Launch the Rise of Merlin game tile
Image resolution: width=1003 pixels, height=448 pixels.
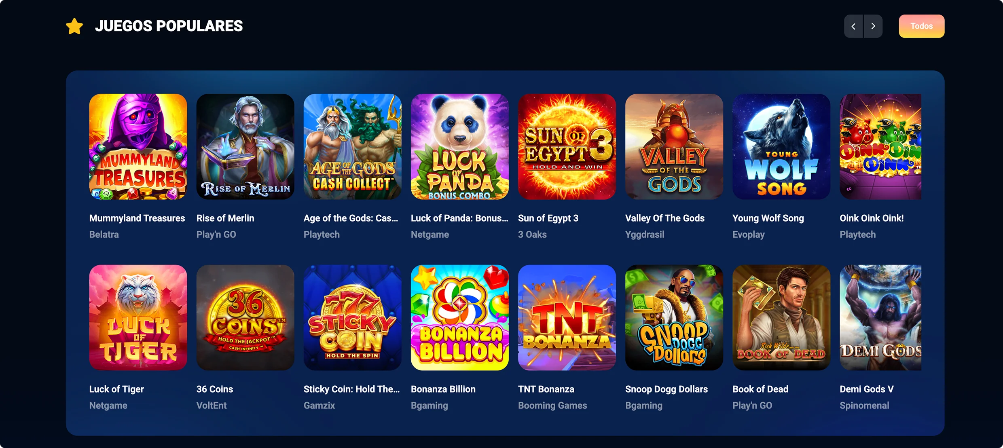click(245, 147)
